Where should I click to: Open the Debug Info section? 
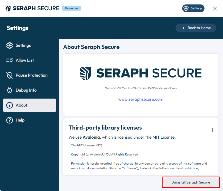tap(30, 90)
